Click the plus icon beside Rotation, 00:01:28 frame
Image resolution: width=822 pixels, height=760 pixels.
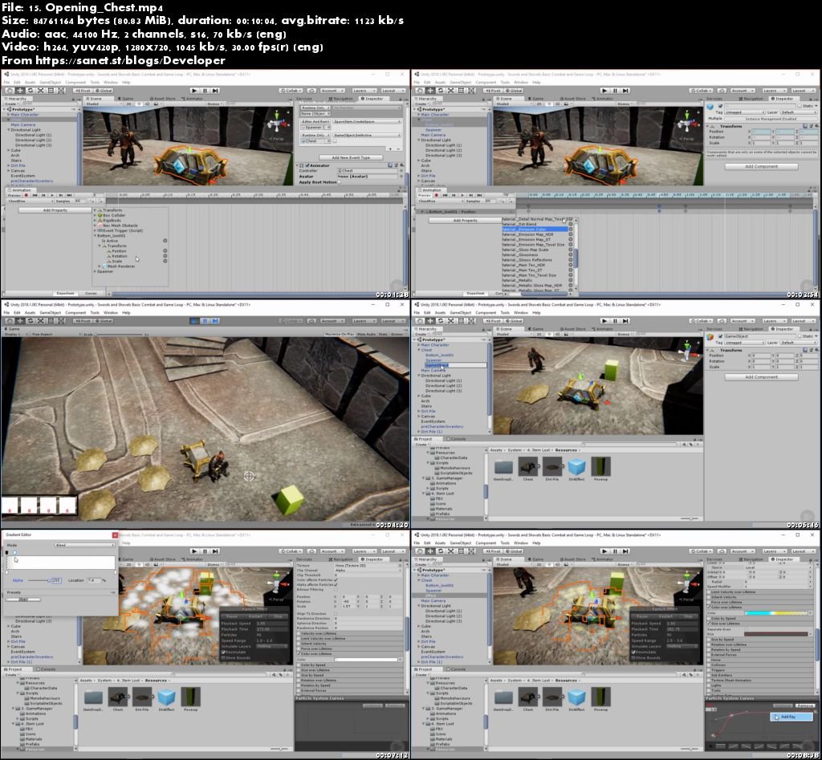point(165,256)
